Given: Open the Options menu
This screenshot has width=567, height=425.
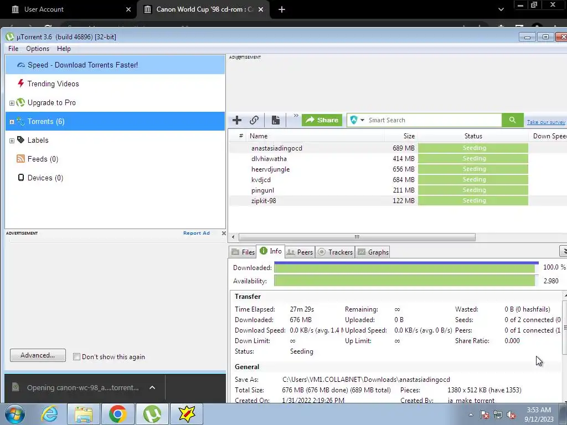Looking at the screenshot, I should [38, 49].
